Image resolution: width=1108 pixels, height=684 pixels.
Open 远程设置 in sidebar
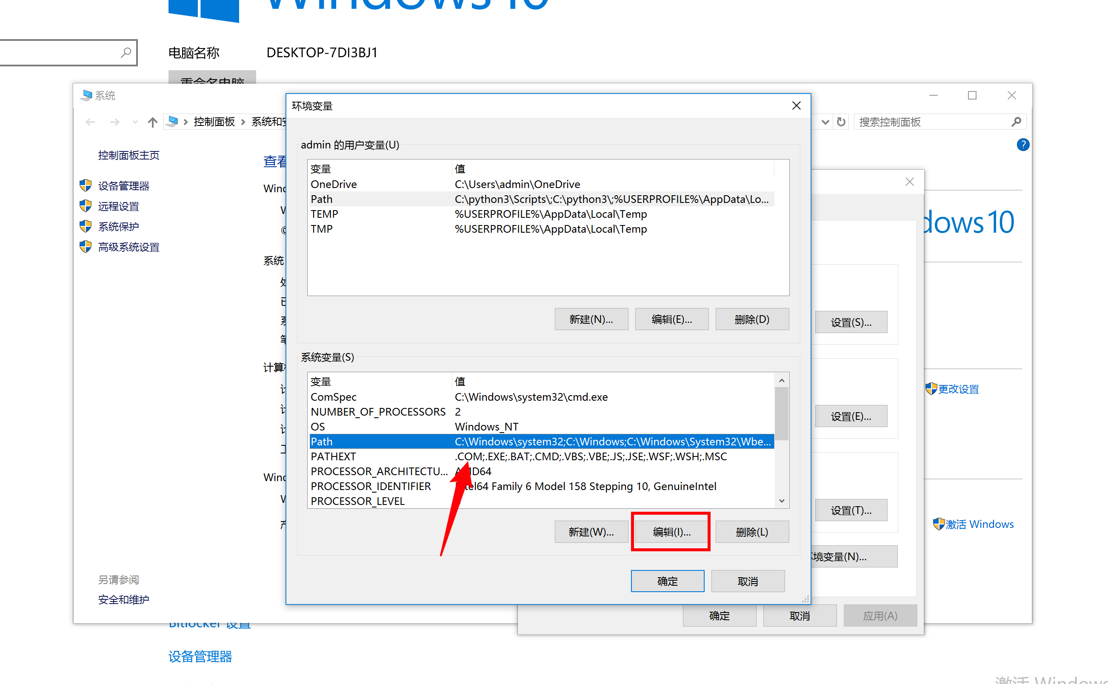118,206
